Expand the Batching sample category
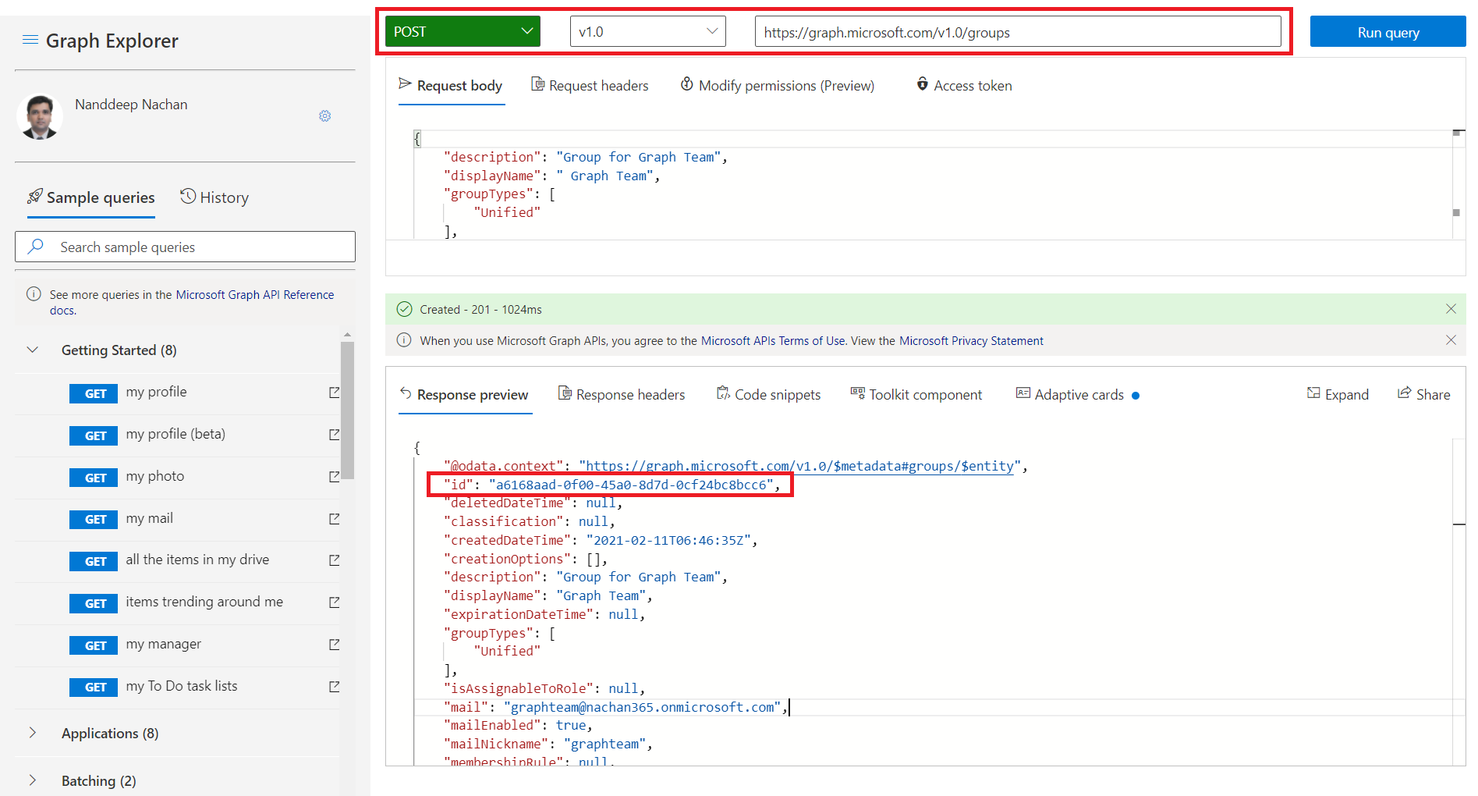The height and width of the screenshot is (796, 1478). [x=33, y=780]
